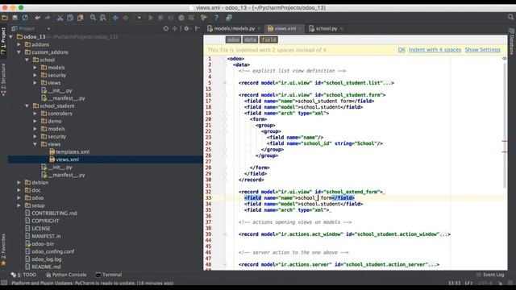Click the navigate Forward arrow icon
The width and height of the screenshot is (516, 290).
[126, 18]
